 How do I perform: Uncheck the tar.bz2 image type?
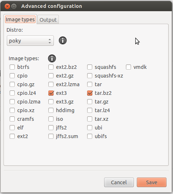coord(90,93)
